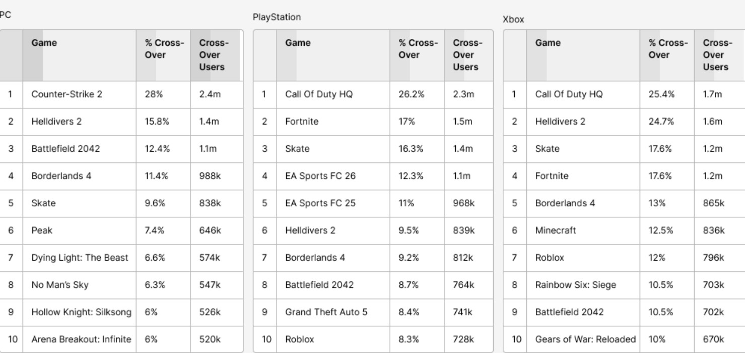The image size is (745, 353).
Task: Click Rainbow Six: Siege game cell
Action: 583,285
